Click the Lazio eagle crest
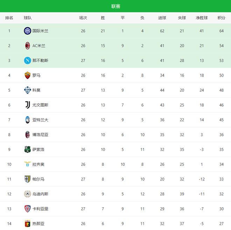This screenshot has width=231, height=230. coord(27,164)
